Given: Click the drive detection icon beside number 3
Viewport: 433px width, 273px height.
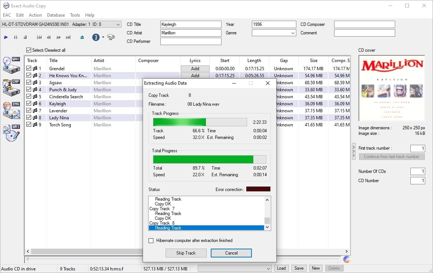Looking at the screenshot, I should [111, 37].
